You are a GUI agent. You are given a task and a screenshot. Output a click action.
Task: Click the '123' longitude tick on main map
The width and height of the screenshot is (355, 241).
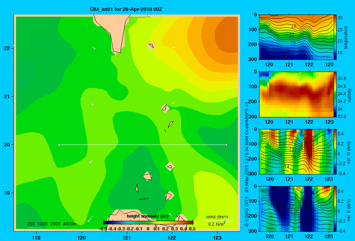pyautogui.click(x=217, y=237)
